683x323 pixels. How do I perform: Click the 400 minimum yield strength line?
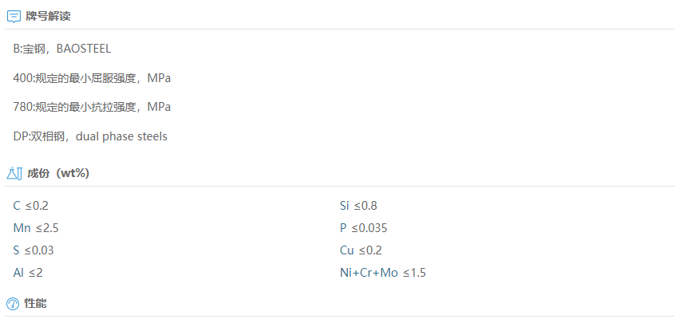tap(92, 78)
